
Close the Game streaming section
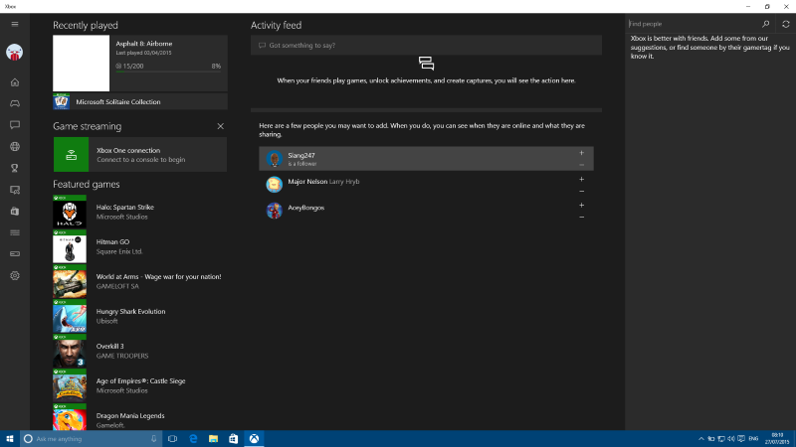[220, 126]
